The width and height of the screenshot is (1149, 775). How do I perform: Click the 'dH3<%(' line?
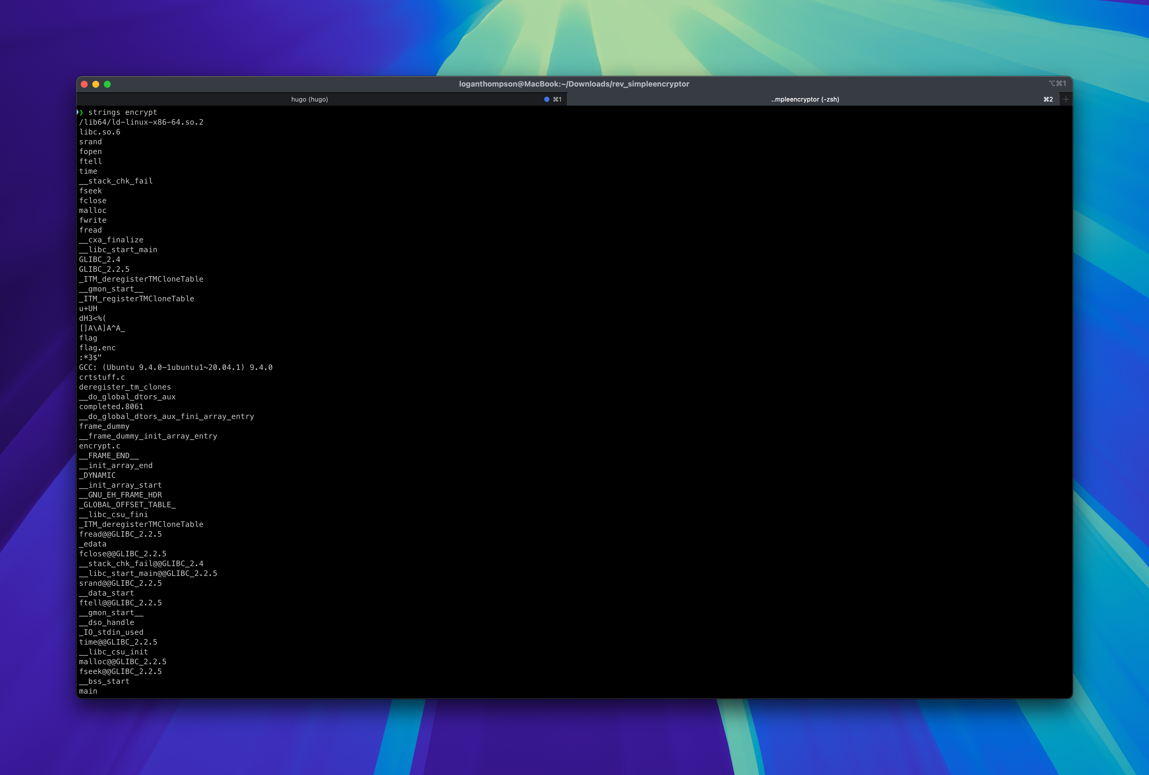[x=93, y=318]
